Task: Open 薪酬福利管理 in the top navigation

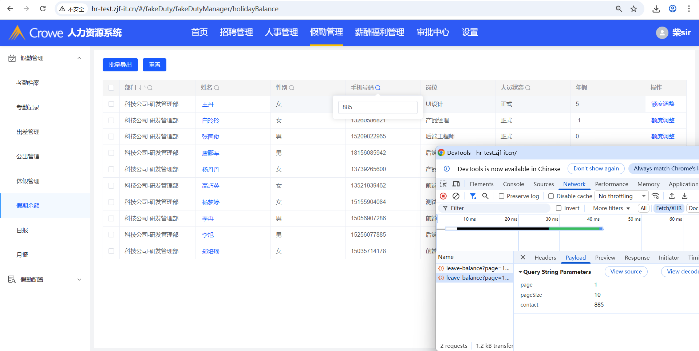Action: point(379,32)
